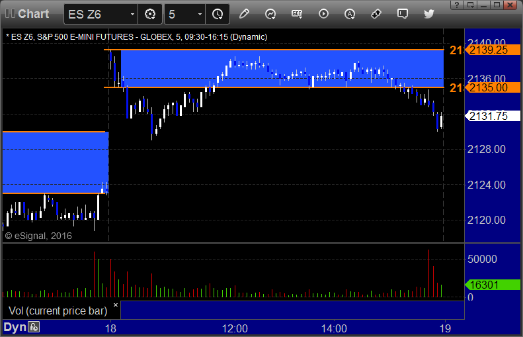This screenshot has height=337, width=523.
Task: Select the Vol (current price bar) label
Action: pos(58,311)
